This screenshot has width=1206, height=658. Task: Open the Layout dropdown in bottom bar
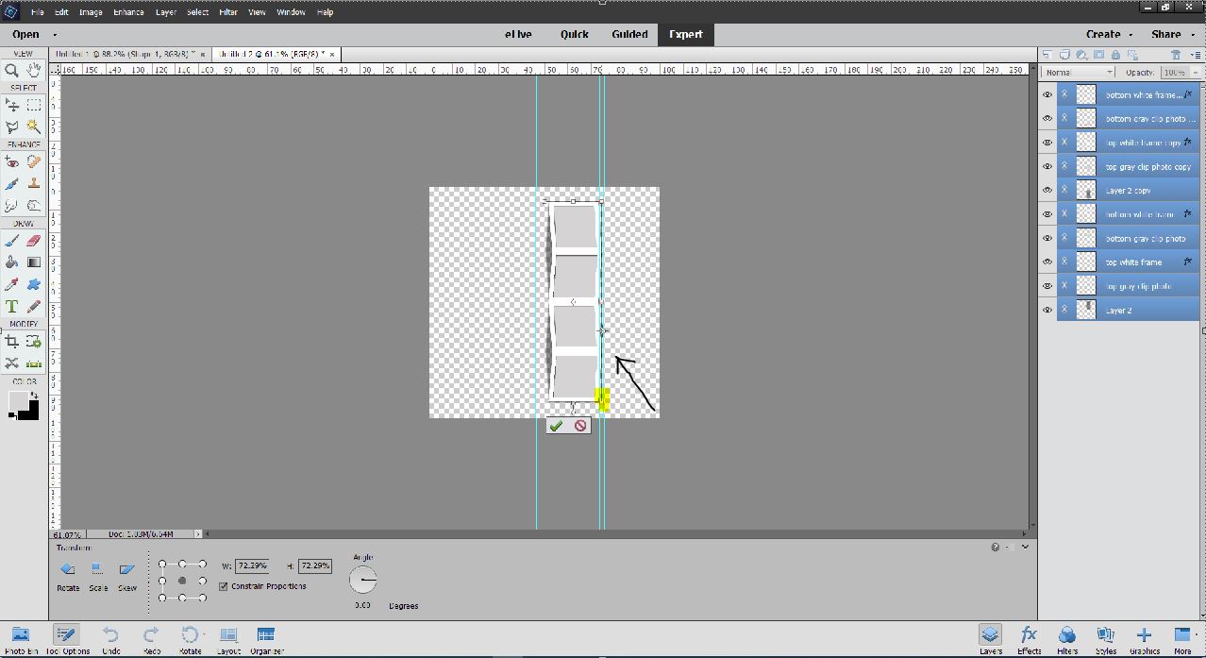point(227,639)
